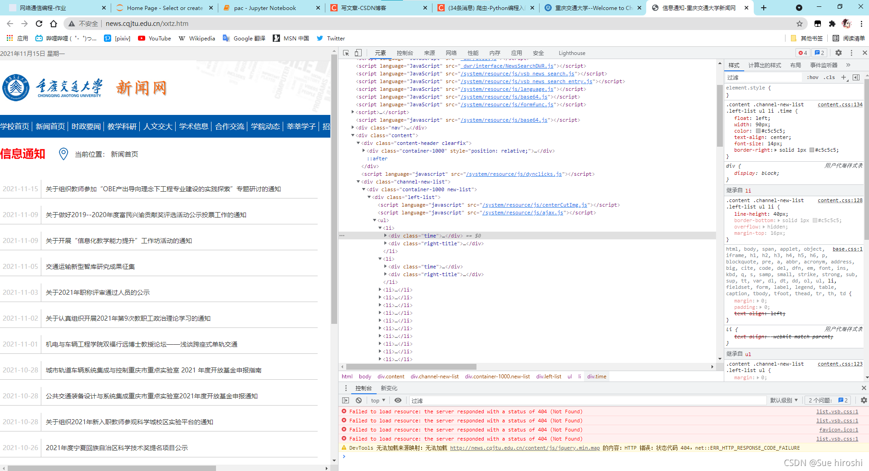Open the Apps bookmarks shortcut
Image resolution: width=869 pixels, height=471 pixels.
click(18, 38)
